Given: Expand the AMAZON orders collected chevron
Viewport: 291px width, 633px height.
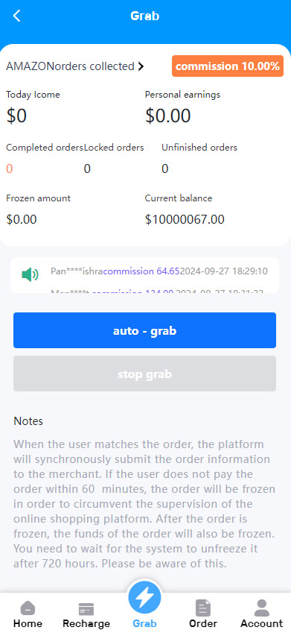Looking at the screenshot, I should 140,66.
